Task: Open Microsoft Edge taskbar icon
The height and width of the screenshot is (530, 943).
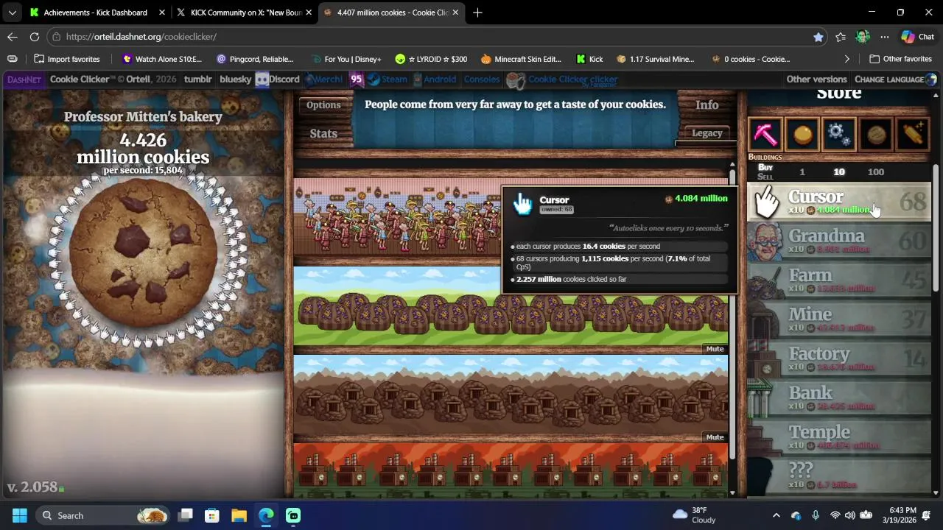Action: coord(266,515)
